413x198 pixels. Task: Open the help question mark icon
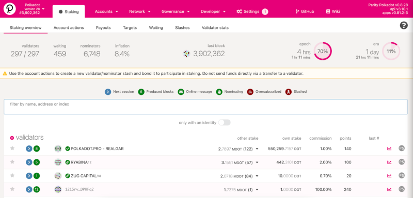[x=404, y=25]
